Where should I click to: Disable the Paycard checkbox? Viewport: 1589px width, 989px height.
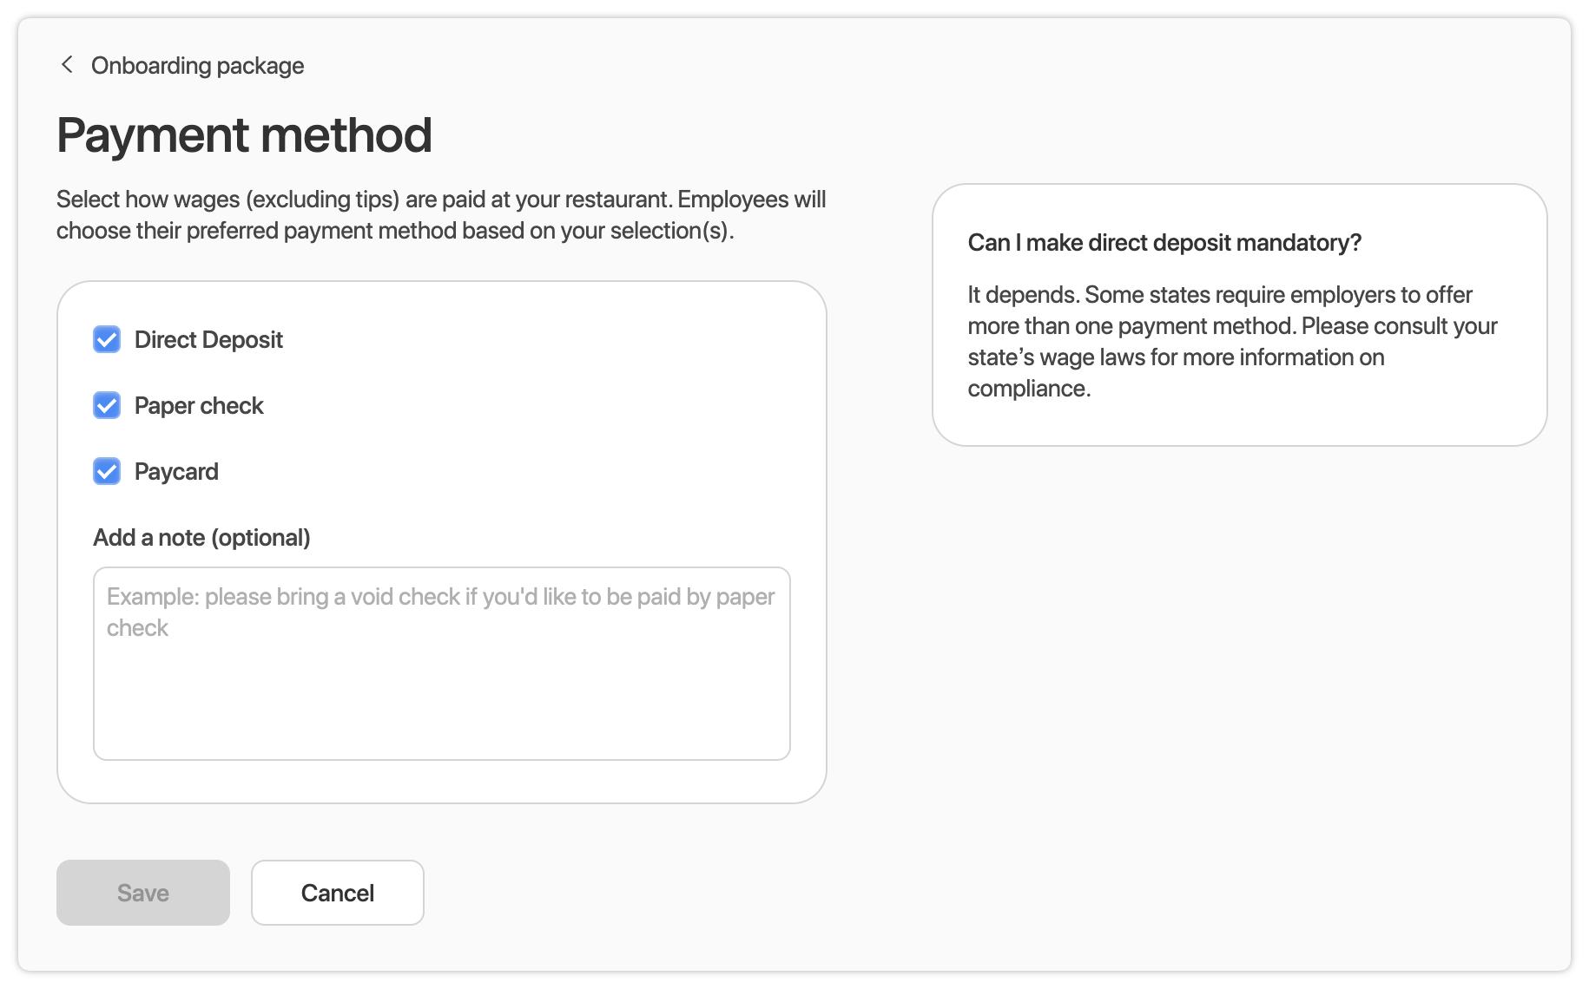[x=107, y=472]
